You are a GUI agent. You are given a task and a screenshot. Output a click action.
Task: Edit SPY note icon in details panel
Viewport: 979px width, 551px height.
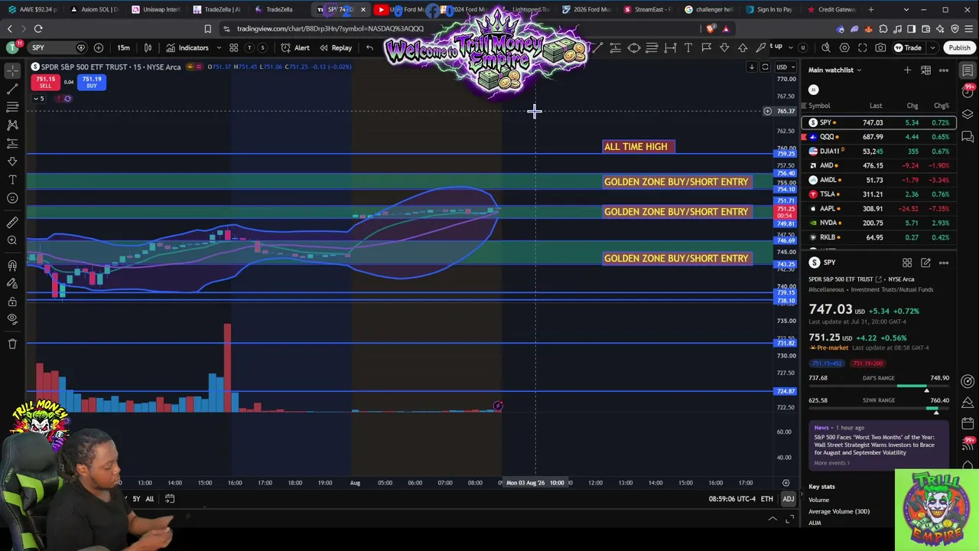click(925, 262)
